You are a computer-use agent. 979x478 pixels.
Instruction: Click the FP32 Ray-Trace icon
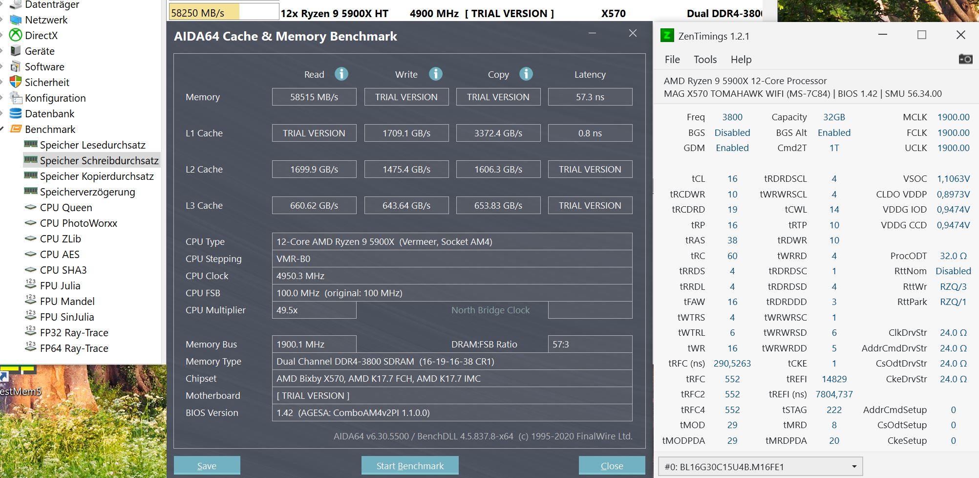(x=31, y=332)
